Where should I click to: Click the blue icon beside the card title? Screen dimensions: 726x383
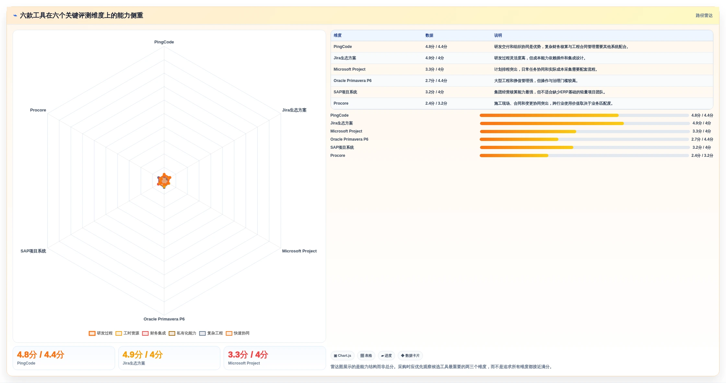[15, 16]
